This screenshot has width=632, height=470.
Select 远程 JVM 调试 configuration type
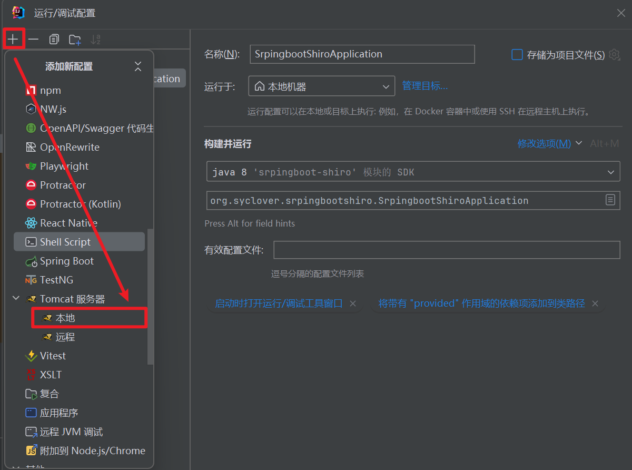click(79, 432)
